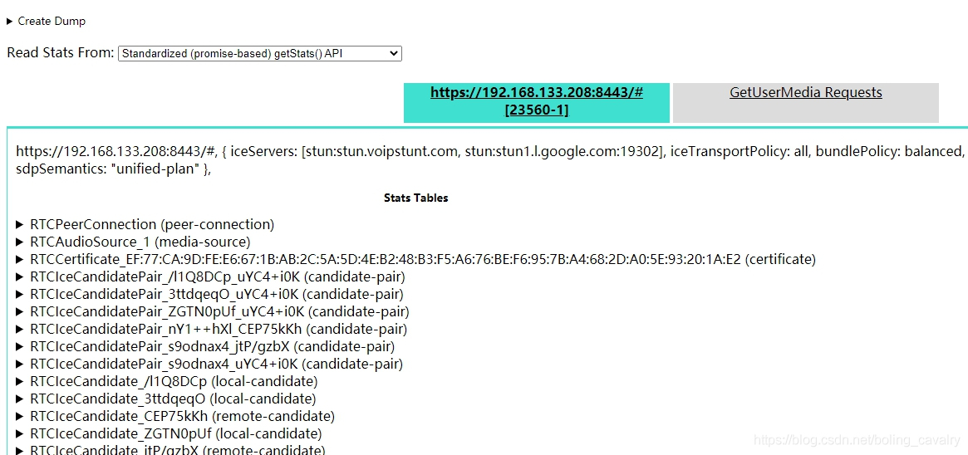Click the Stats Tables heading

point(415,198)
